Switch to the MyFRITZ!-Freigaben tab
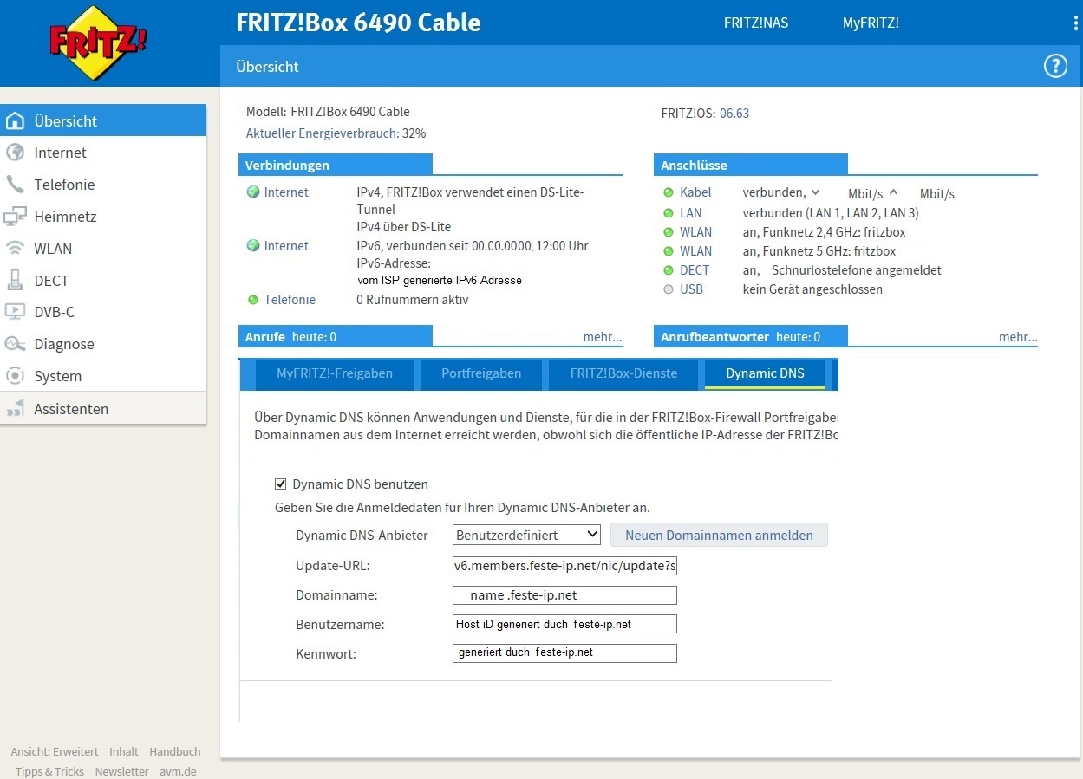Screen dimensions: 1083x779 [334, 373]
